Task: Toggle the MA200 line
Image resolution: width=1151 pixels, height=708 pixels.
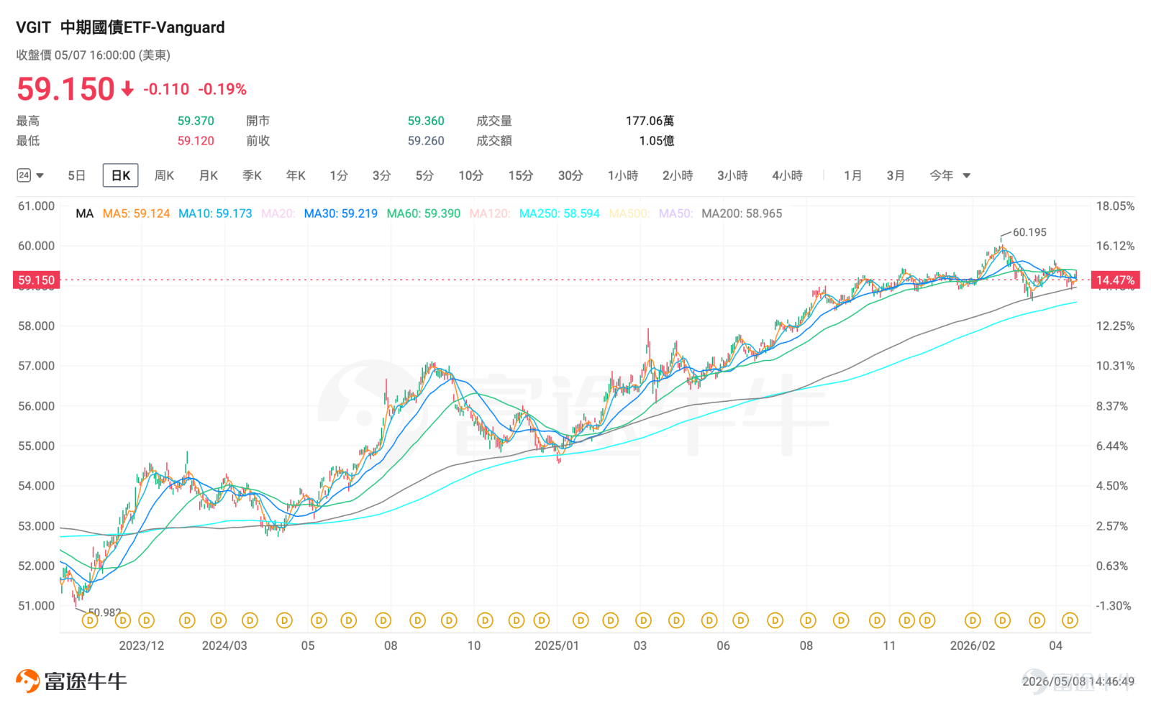Action: [742, 213]
